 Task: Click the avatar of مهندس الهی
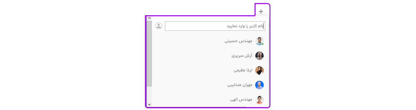coord(259,100)
